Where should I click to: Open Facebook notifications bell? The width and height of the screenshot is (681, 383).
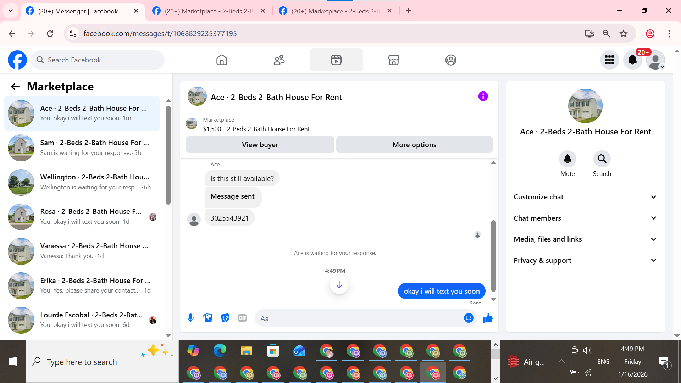tap(632, 60)
